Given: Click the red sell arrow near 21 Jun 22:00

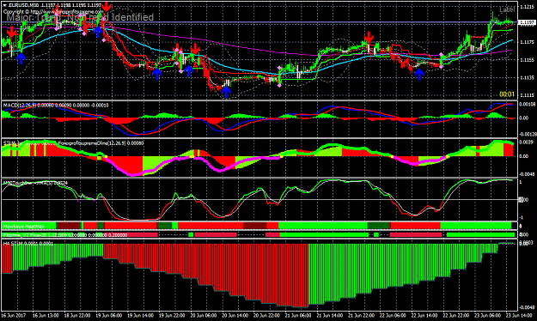Looking at the screenshot, I should click(x=369, y=37).
